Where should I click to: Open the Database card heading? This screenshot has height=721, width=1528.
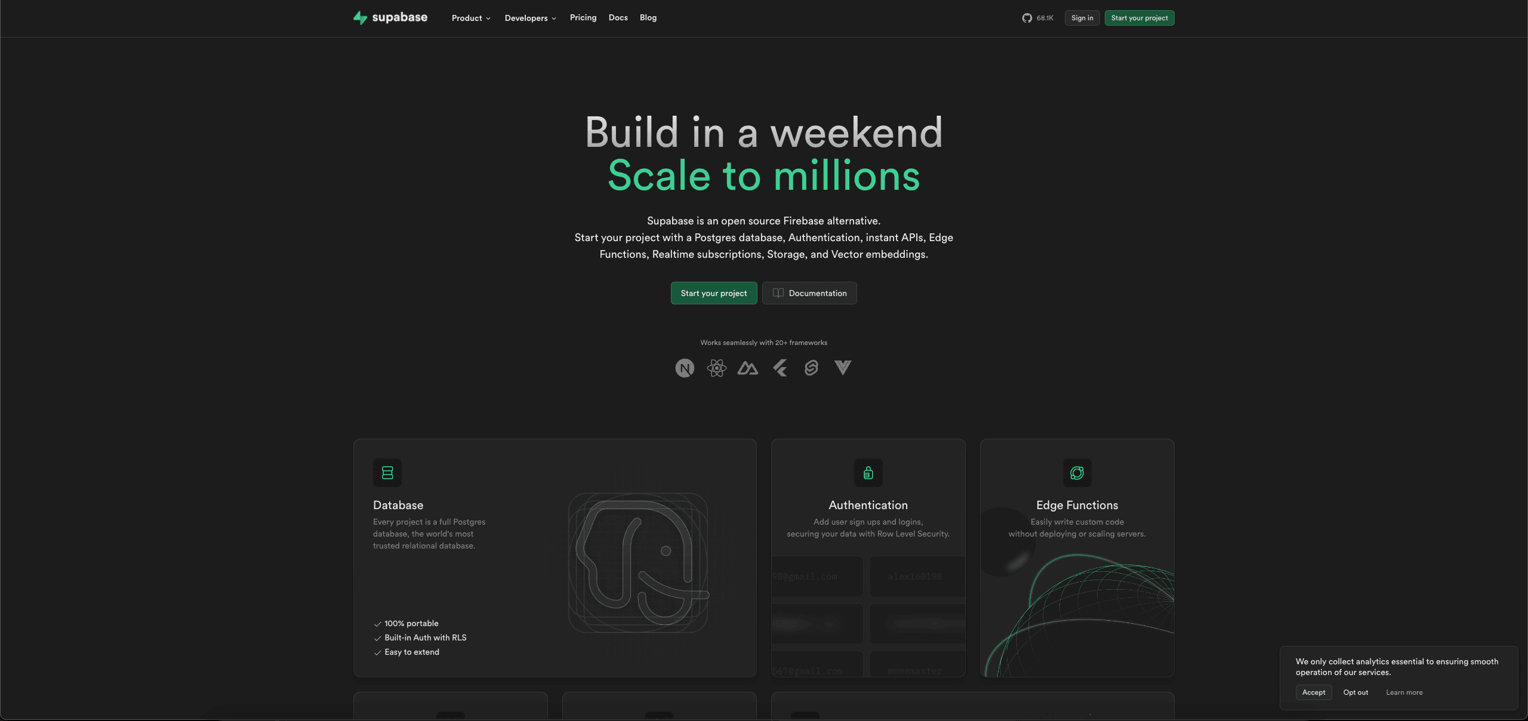398,506
